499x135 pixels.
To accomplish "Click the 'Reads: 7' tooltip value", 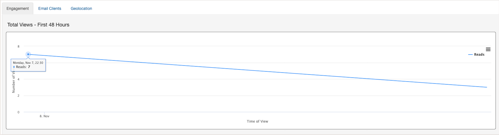I will [x=23, y=67].
